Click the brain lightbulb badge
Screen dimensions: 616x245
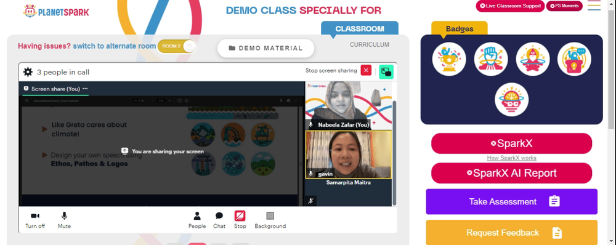coord(511,99)
